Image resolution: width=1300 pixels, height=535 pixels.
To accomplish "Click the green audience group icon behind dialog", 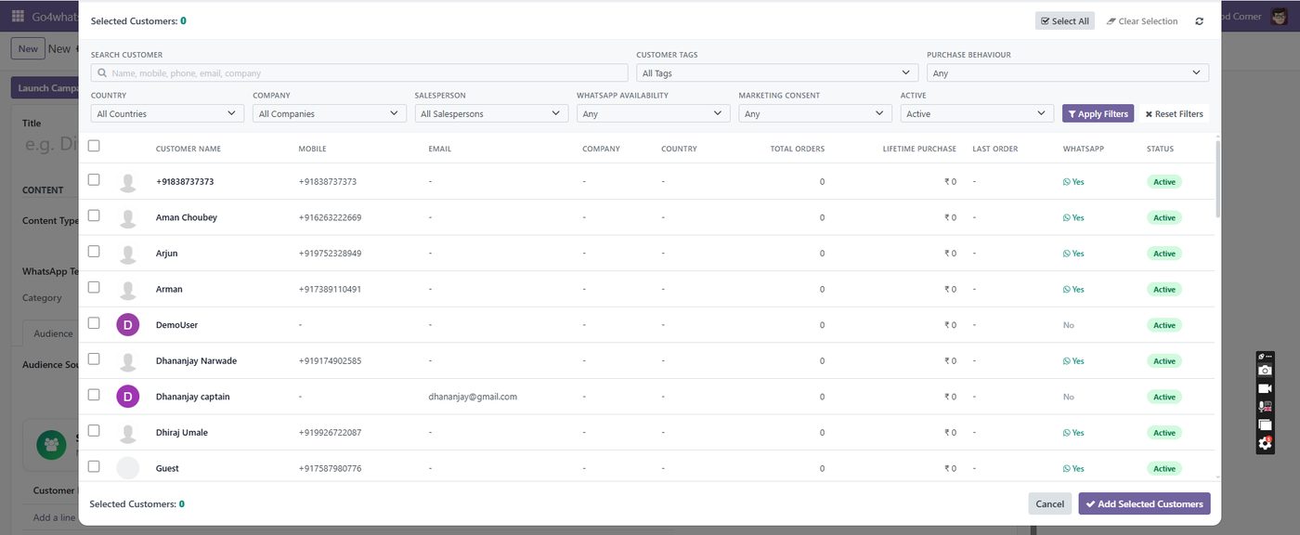I will point(51,445).
